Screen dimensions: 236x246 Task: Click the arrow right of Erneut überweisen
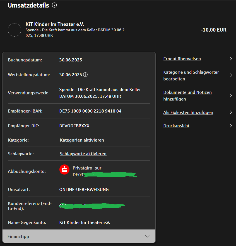(x=231, y=59)
